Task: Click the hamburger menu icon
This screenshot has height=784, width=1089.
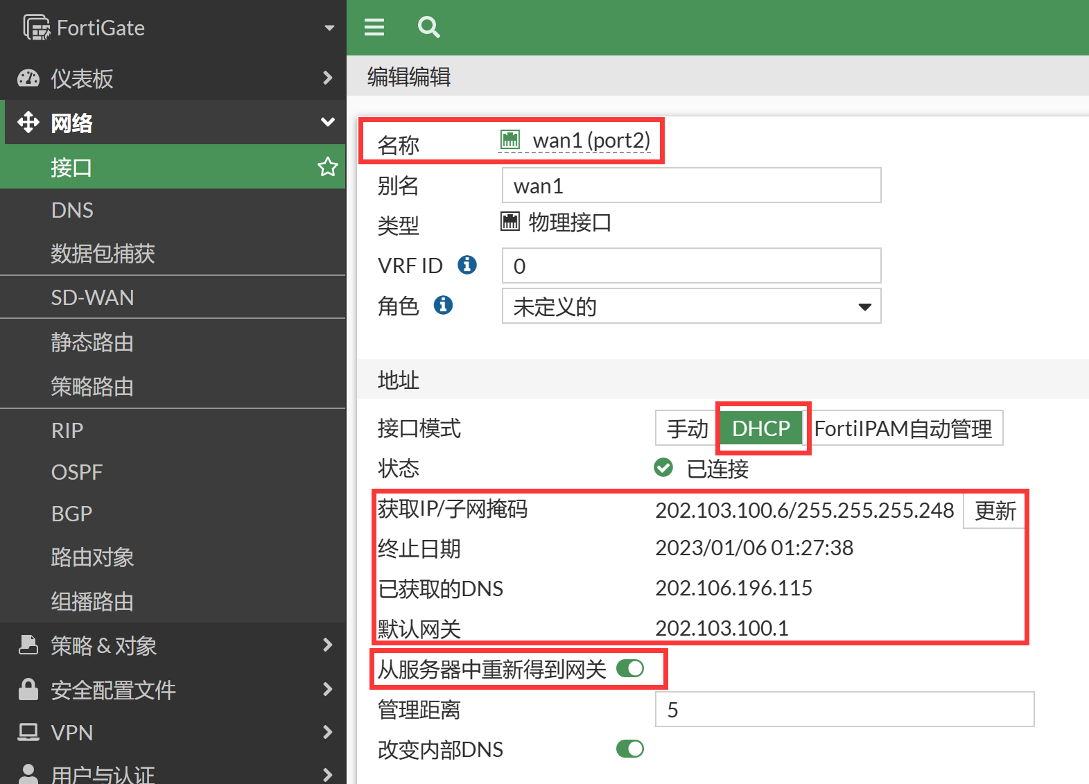Action: click(374, 27)
